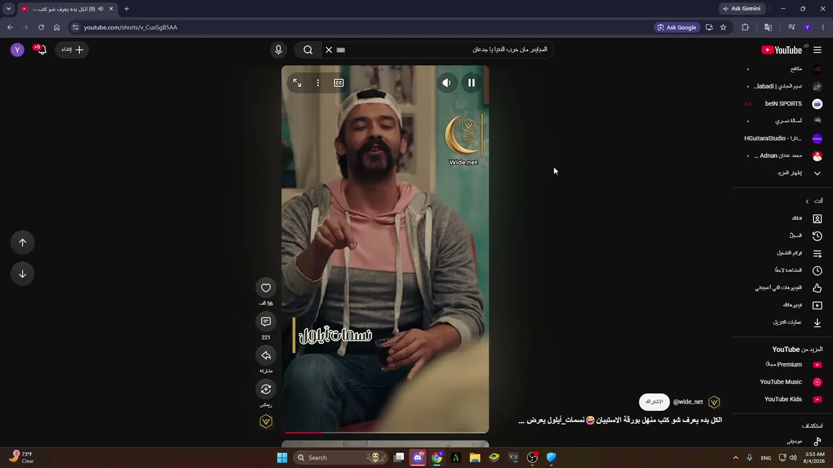Open a new browser tab

point(126,8)
